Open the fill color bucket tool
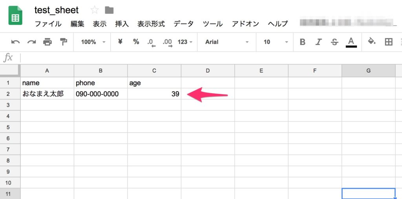 click(371, 42)
